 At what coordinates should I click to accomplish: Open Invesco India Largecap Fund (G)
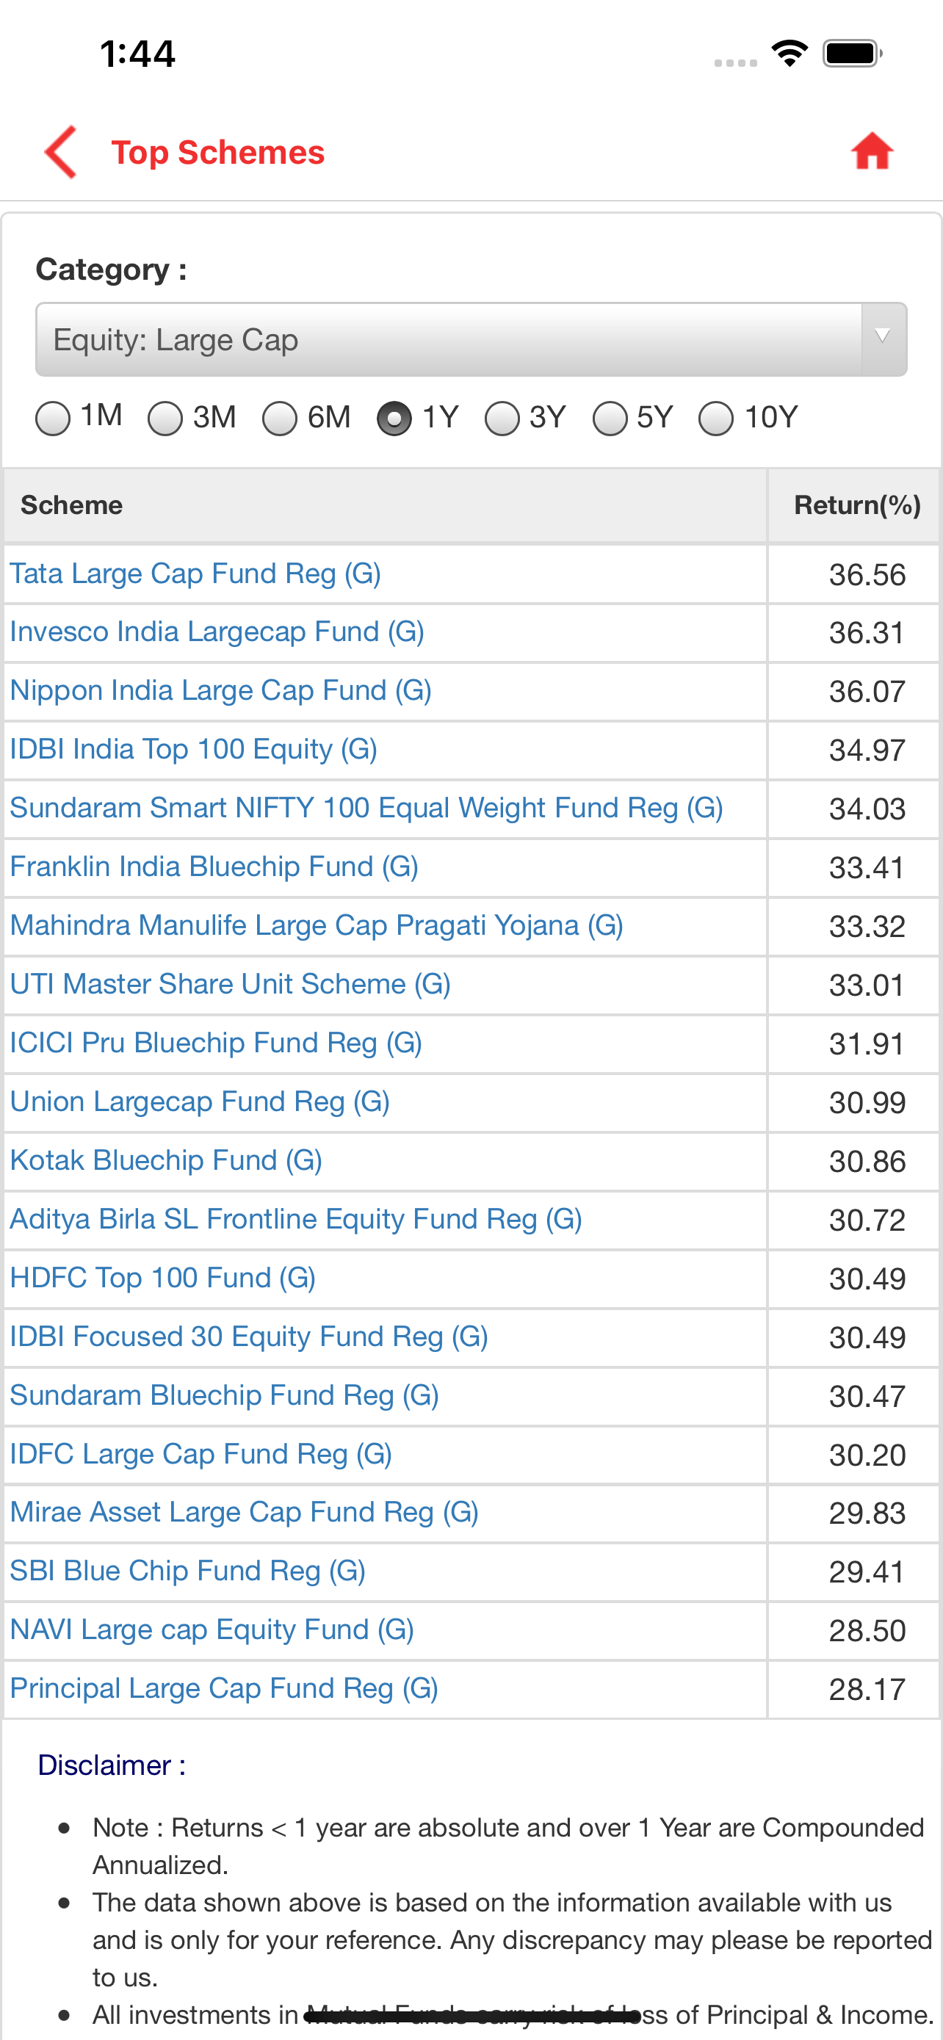click(x=217, y=632)
